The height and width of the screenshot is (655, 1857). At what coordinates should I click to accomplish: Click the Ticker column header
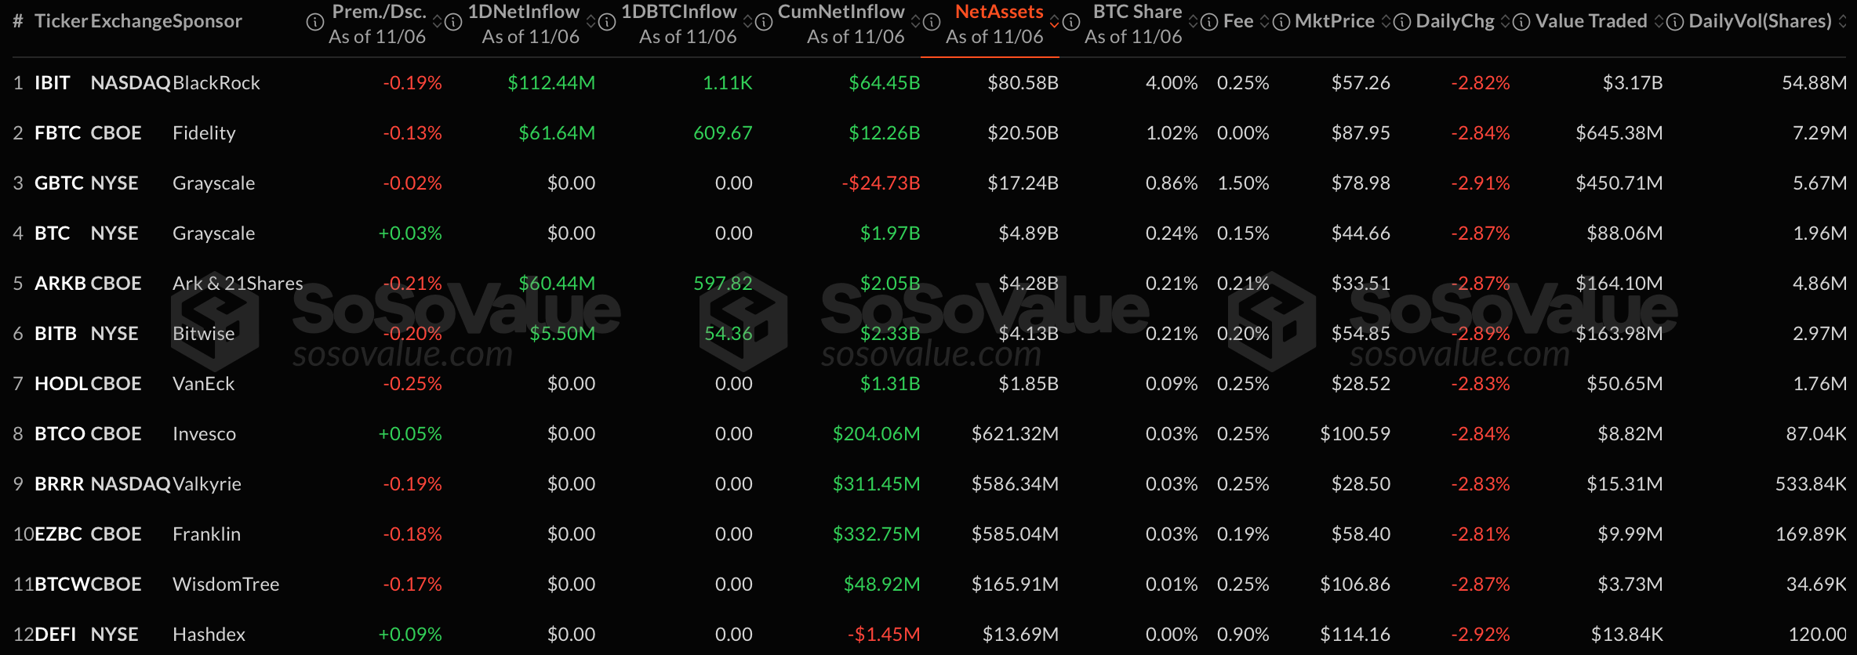(61, 21)
